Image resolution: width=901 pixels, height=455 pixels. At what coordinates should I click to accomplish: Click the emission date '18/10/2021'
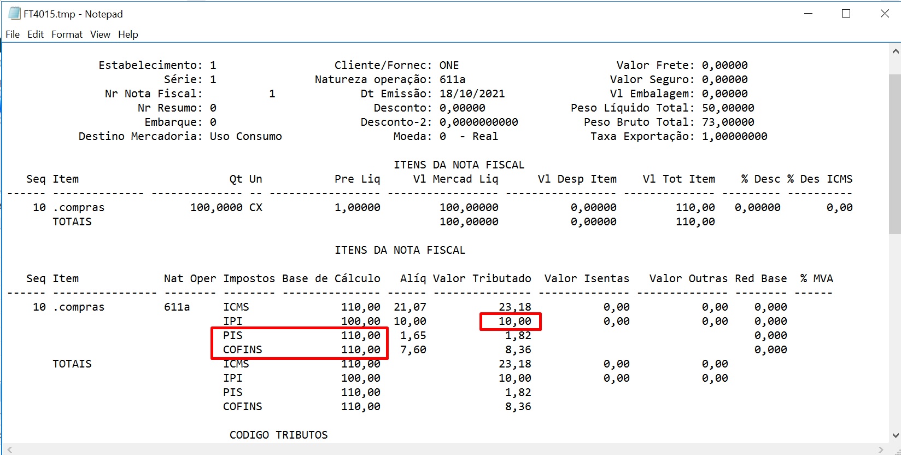472,94
